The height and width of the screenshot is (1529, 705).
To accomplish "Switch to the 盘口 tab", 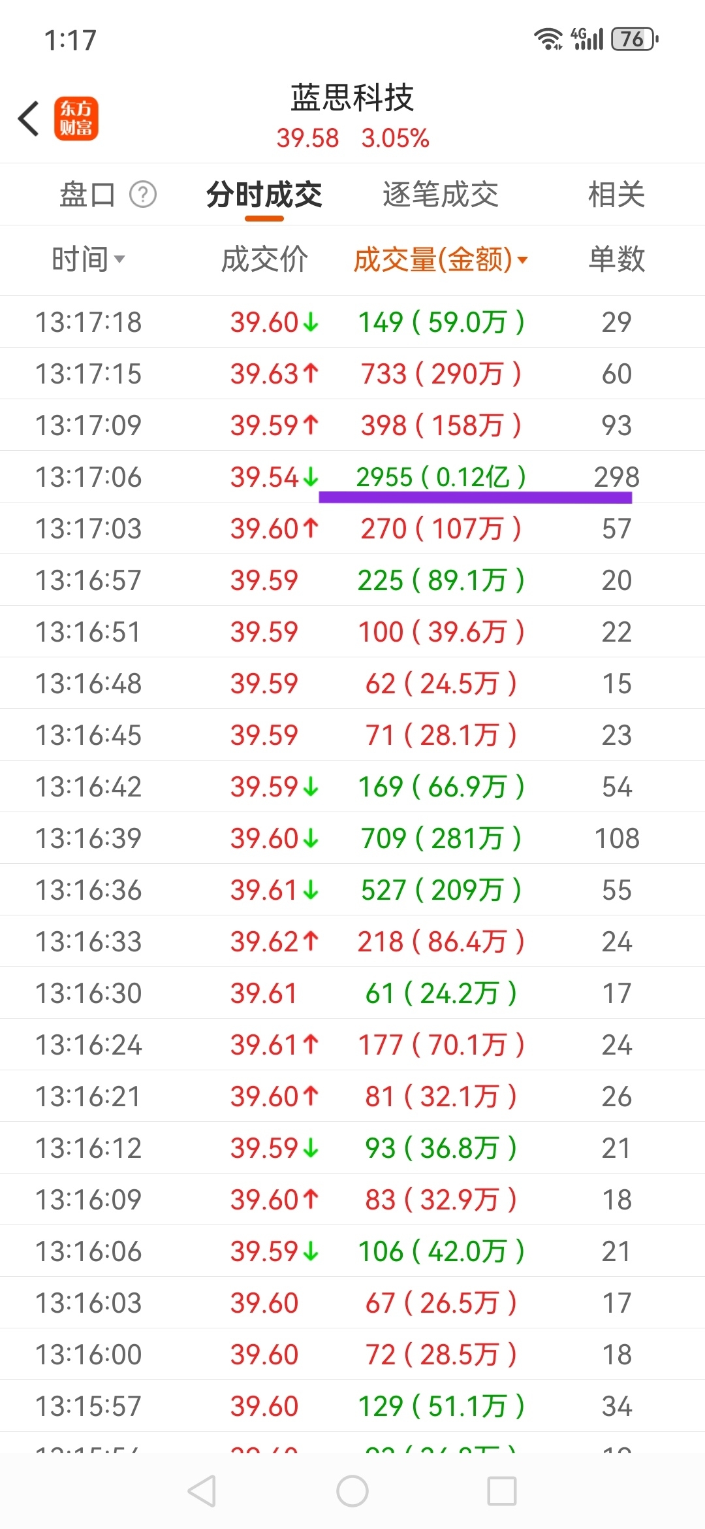I will 87,194.
